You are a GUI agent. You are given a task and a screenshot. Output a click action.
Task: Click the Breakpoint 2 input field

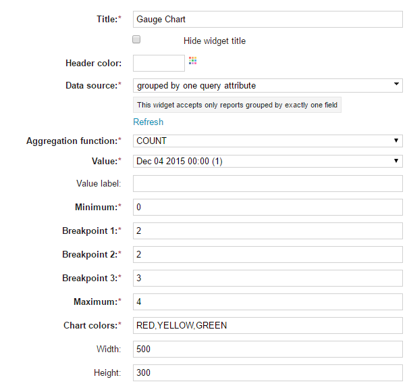point(268,254)
